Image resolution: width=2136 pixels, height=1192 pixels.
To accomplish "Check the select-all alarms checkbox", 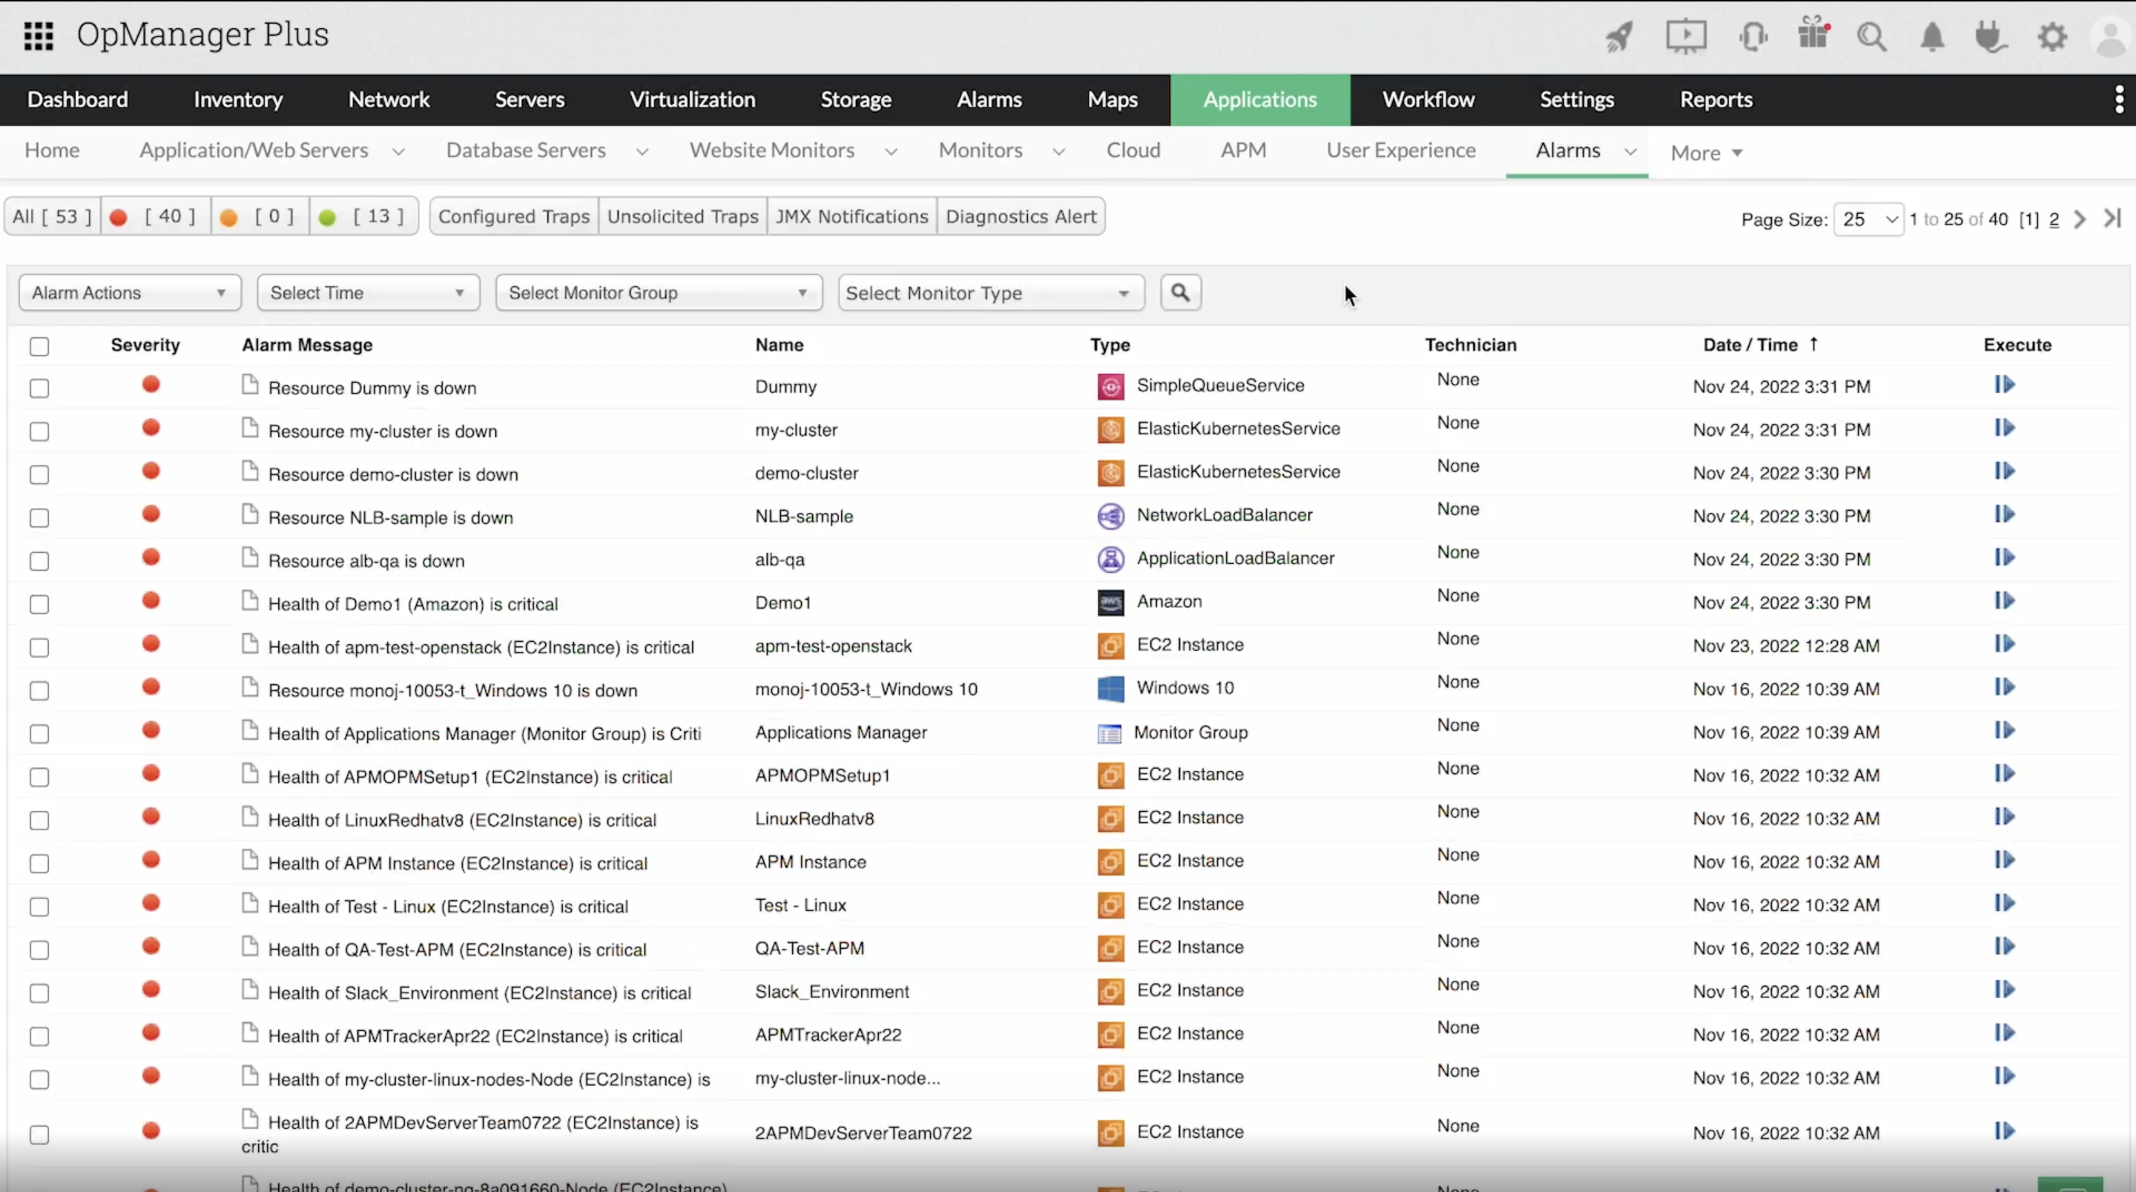I will coord(39,346).
